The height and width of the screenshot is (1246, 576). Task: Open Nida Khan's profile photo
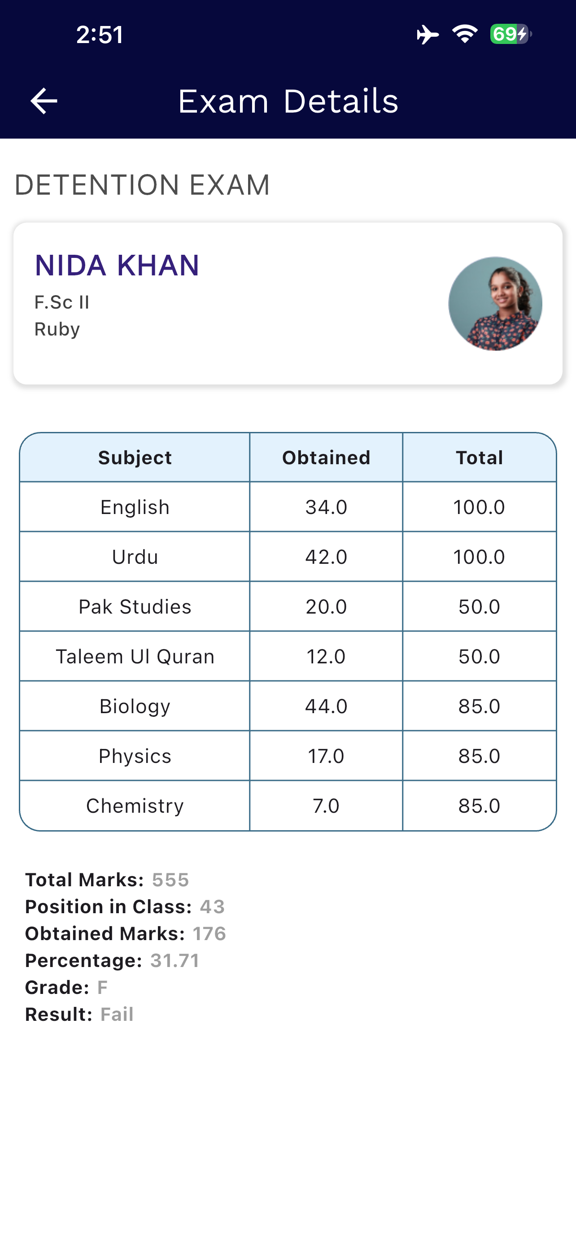click(495, 303)
